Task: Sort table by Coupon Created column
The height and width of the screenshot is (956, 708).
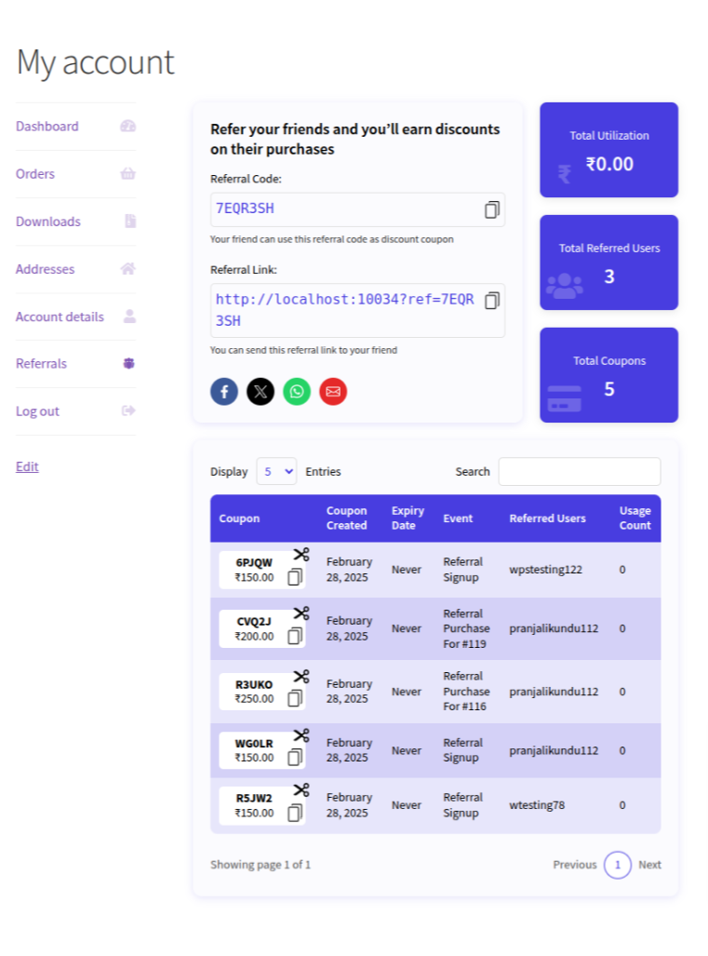Action: (347, 518)
